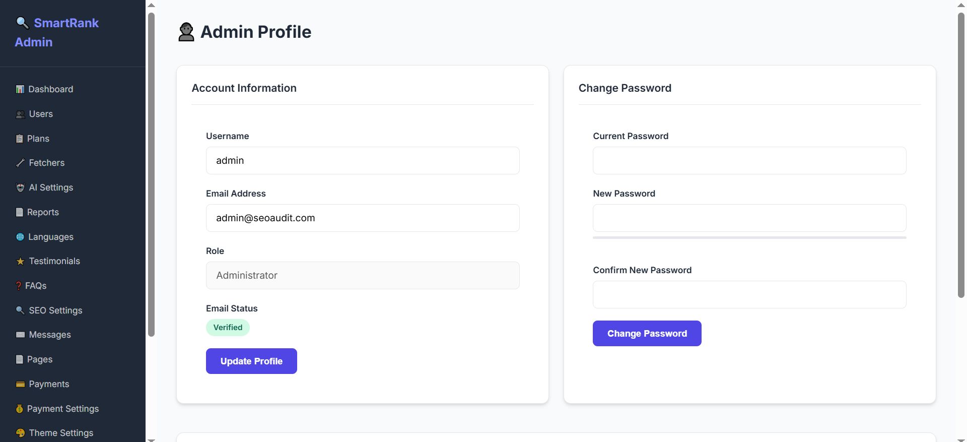Click the AI Settings robot icon
The width and height of the screenshot is (967, 442).
point(20,187)
